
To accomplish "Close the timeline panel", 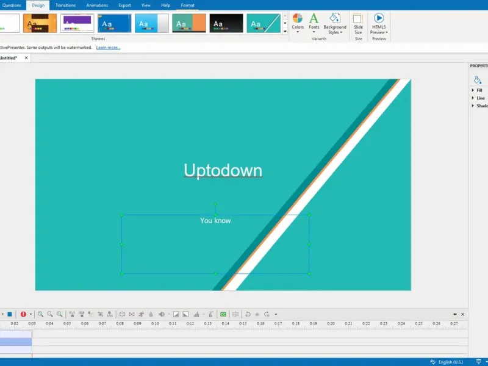I will pos(463,314).
